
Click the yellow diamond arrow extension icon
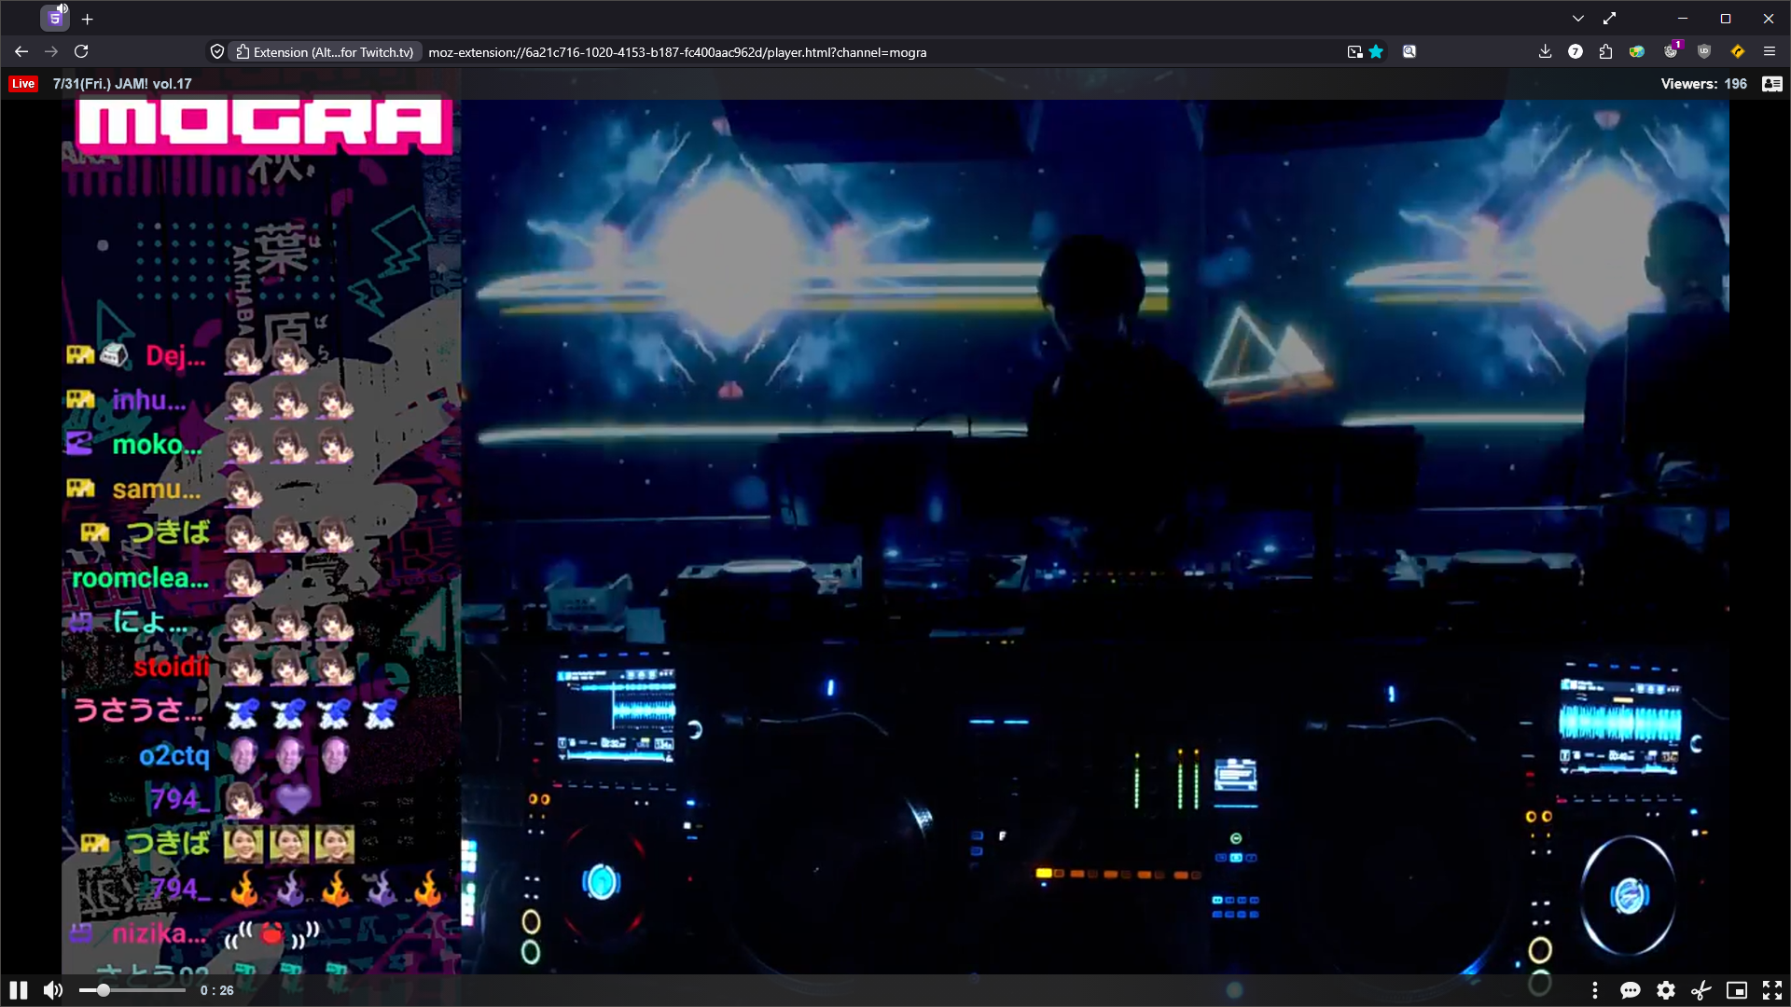click(x=1737, y=52)
